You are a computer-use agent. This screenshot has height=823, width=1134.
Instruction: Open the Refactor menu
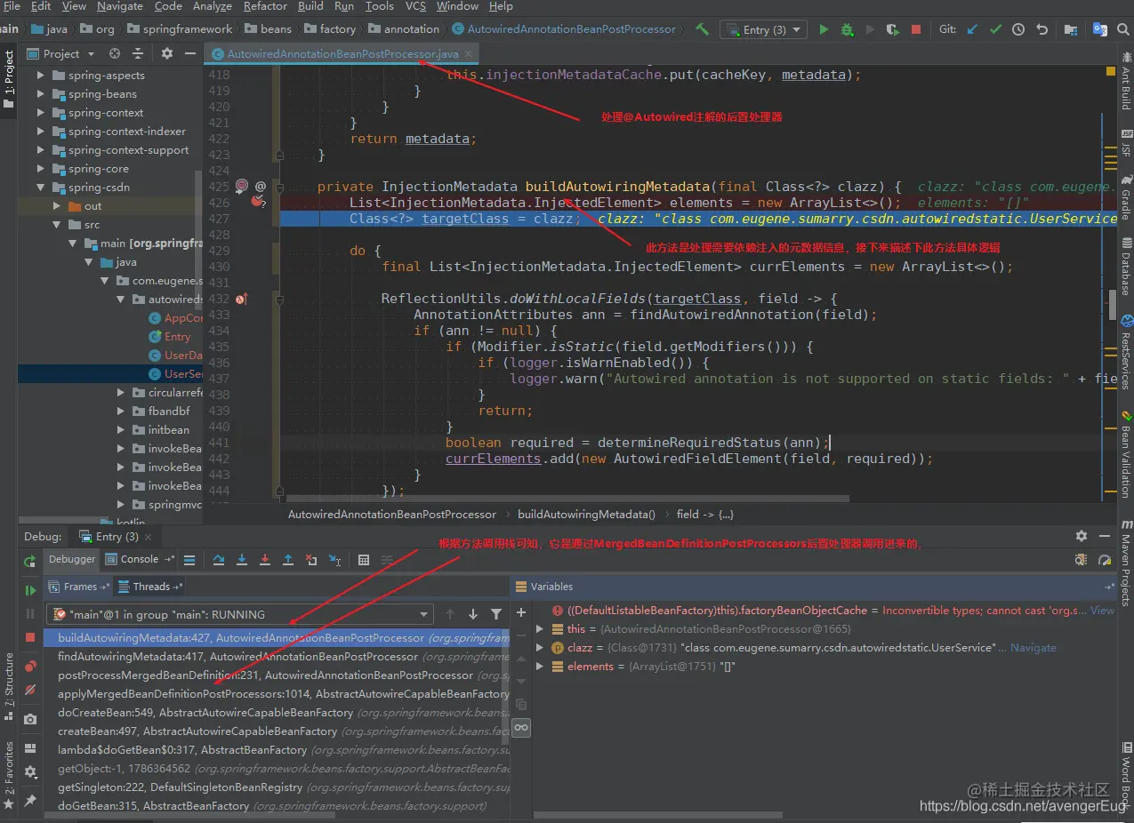[265, 6]
